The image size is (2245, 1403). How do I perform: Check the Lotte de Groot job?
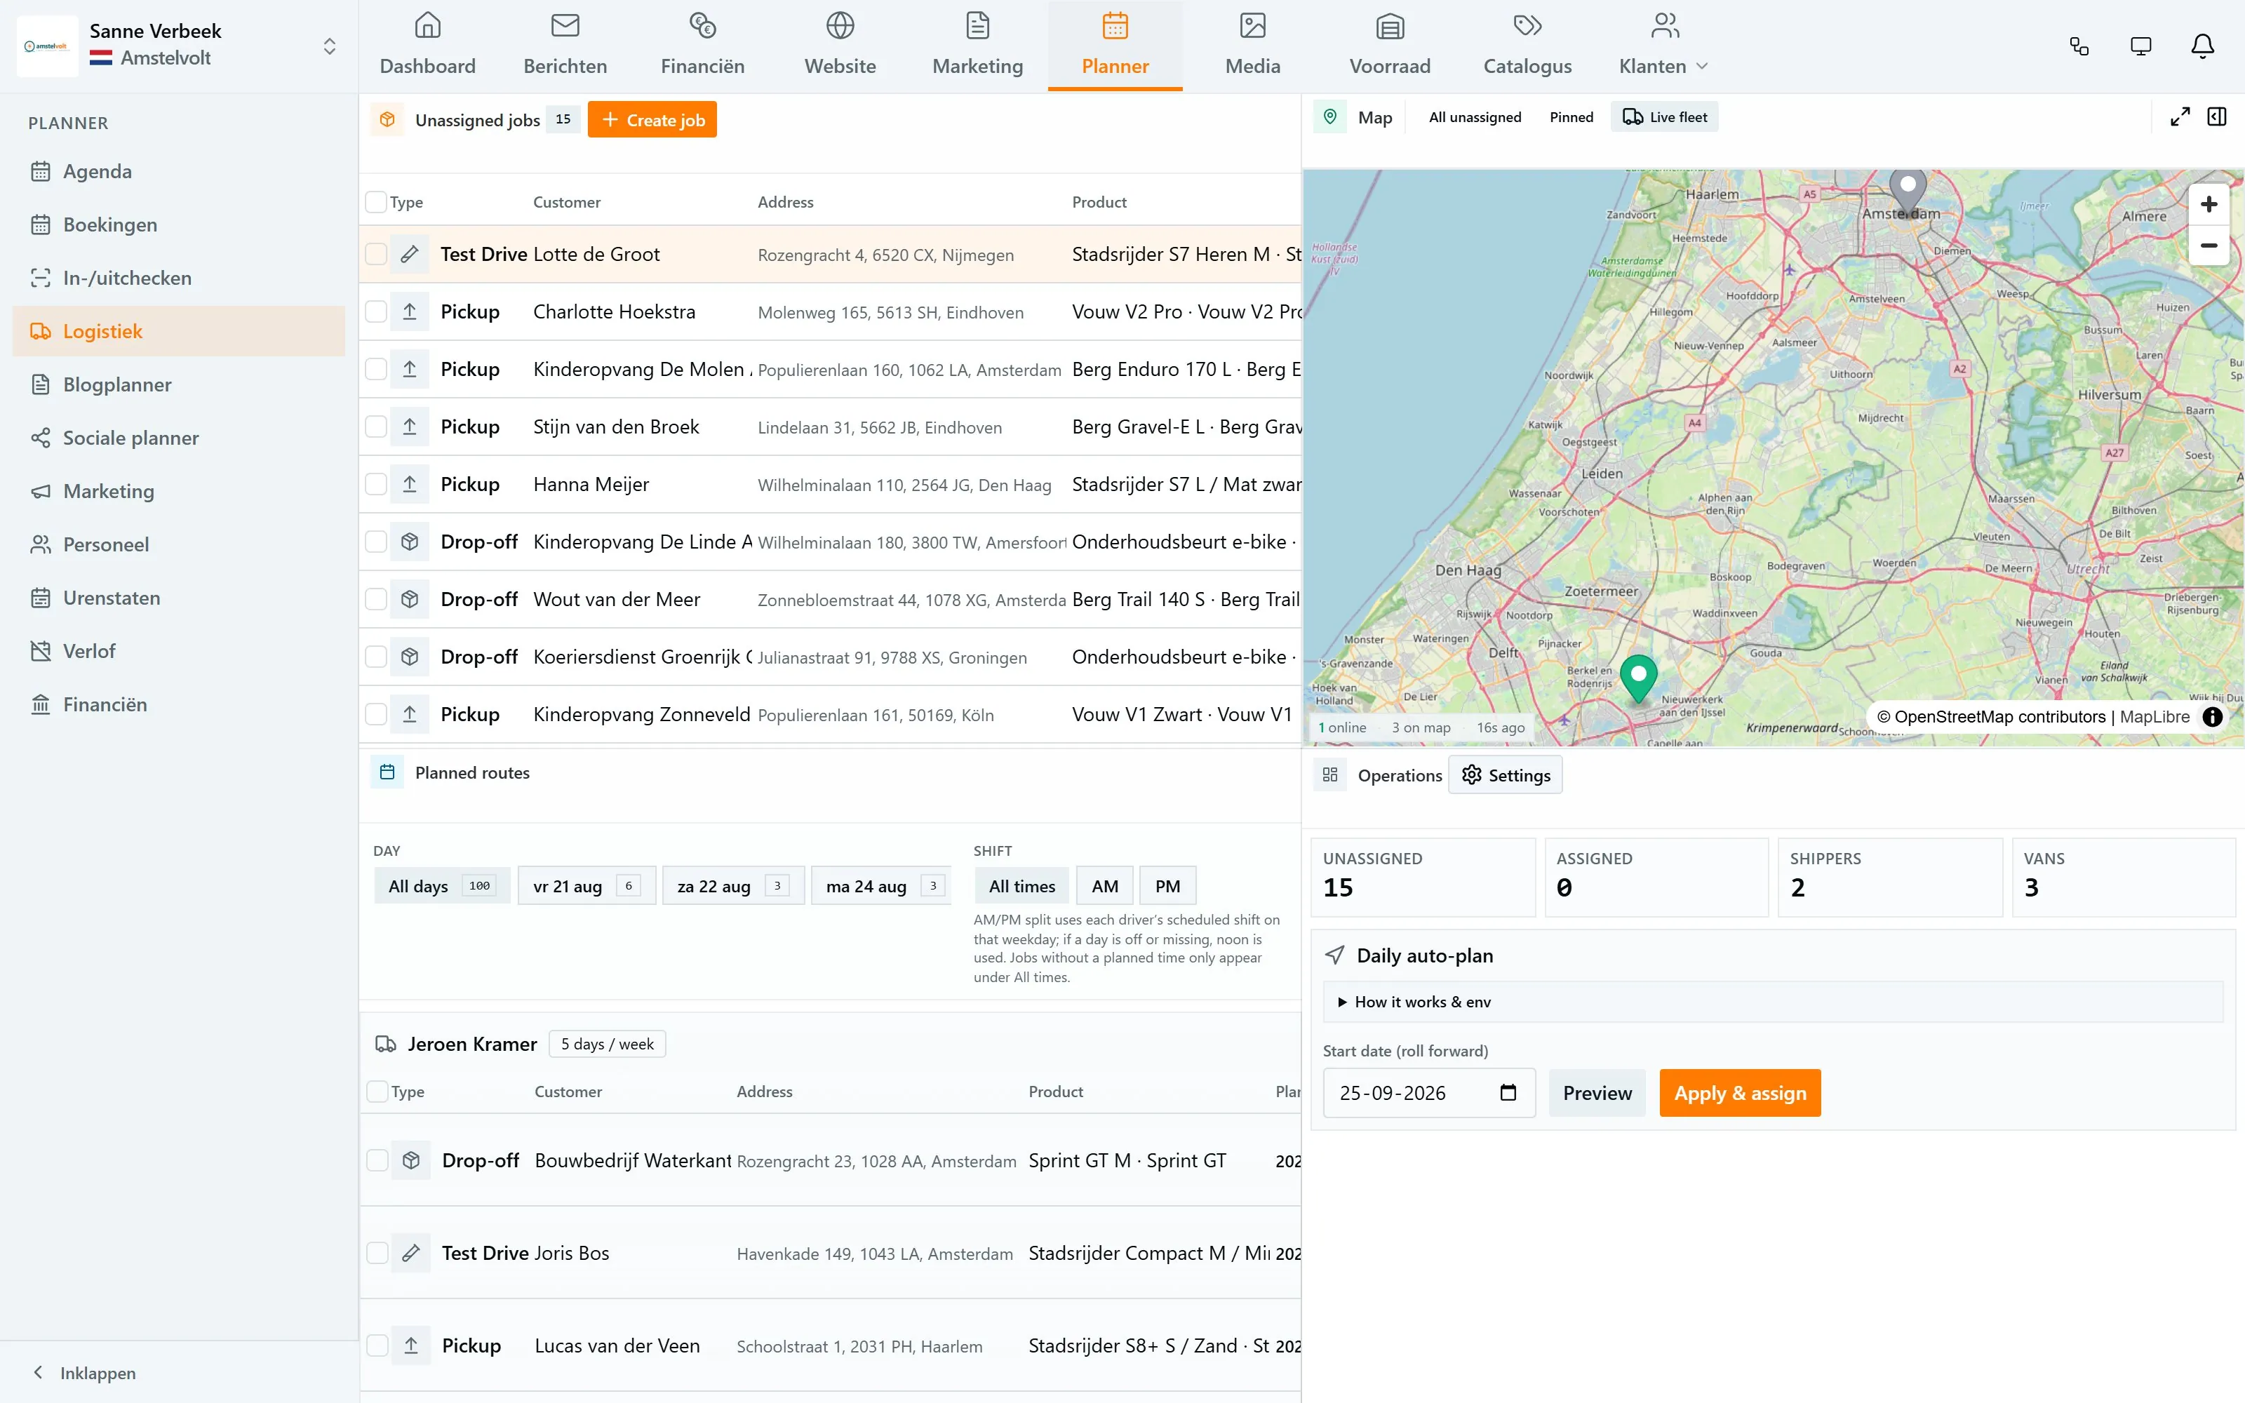click(376, 254)
